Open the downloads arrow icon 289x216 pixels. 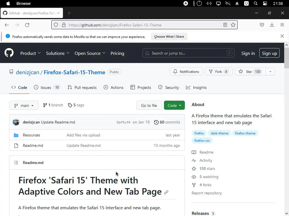[272, 25]
